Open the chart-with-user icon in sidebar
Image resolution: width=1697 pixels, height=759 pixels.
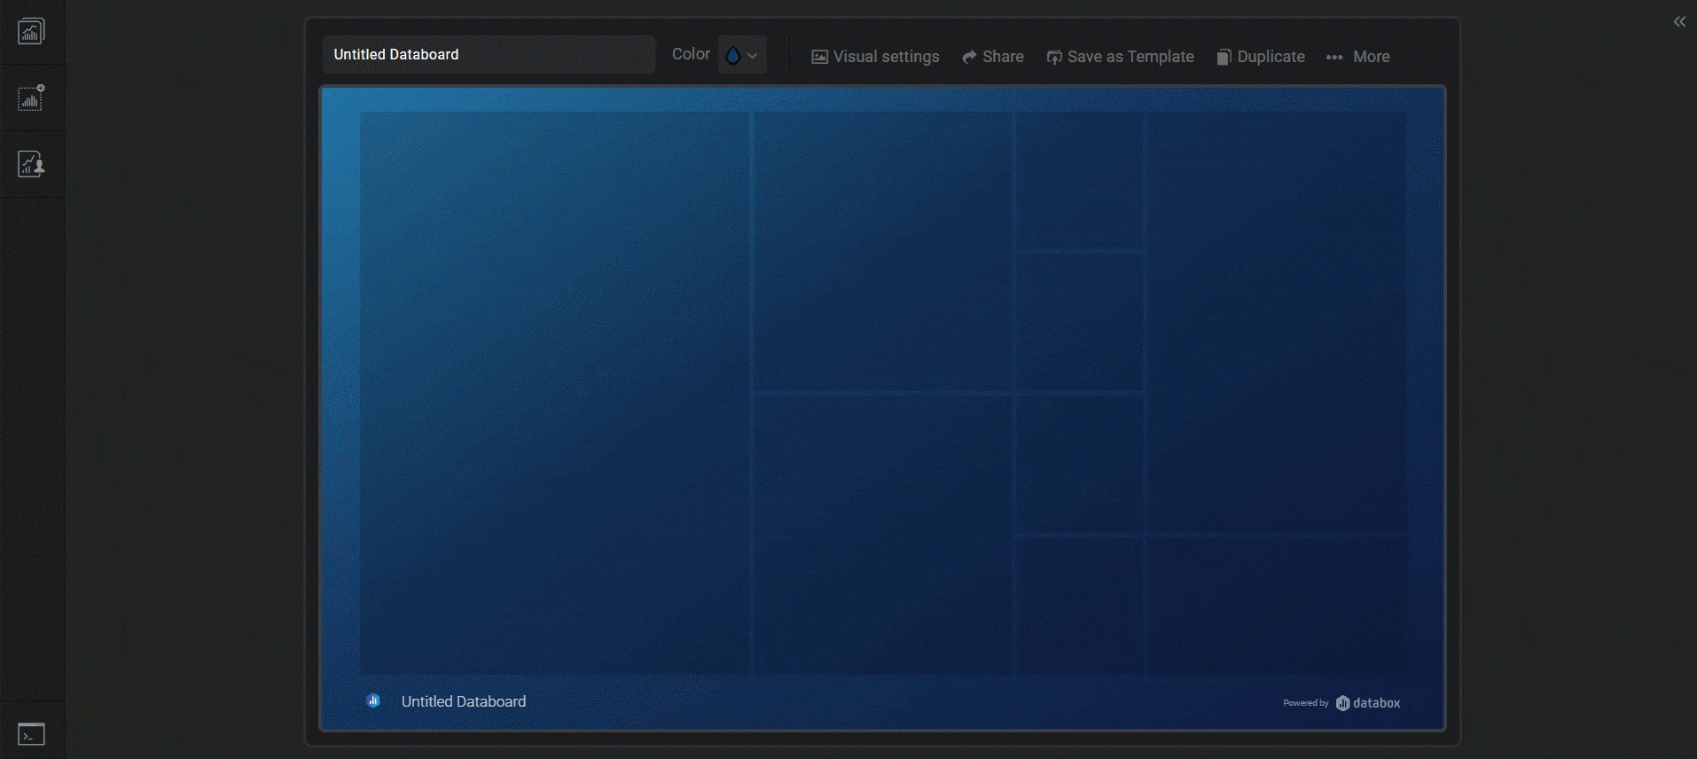pos(31,164)
